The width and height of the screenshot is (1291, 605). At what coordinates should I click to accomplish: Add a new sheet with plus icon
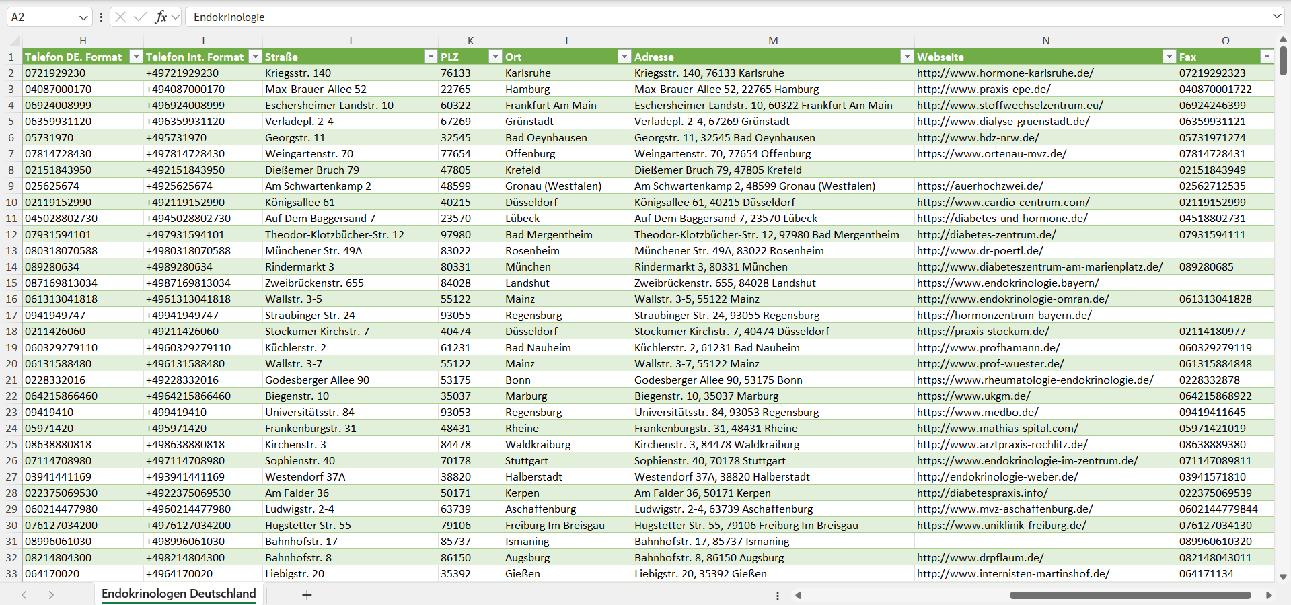tap(307, 594)
